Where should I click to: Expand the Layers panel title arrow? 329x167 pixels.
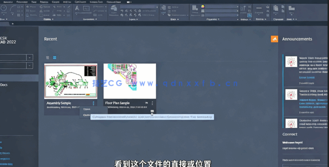coord(137,19)
